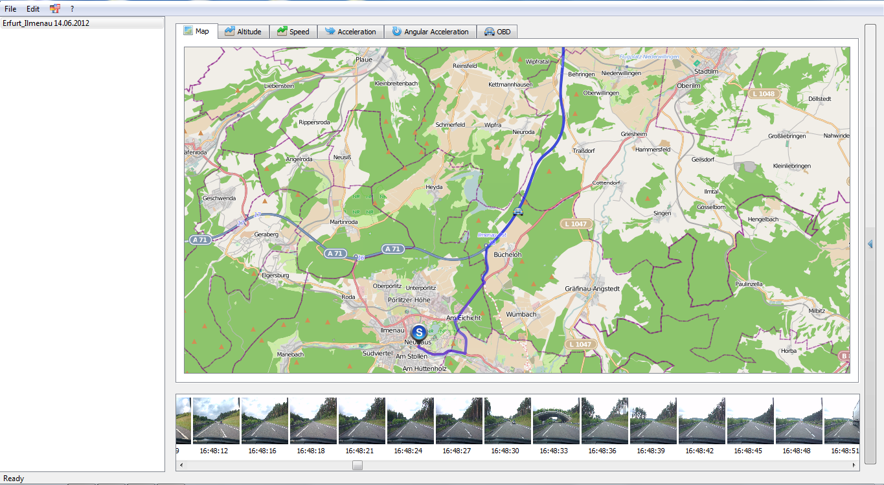Open the Edit menu
Image resolution: width=884 pixels, height=485 pixels.
[x=33, y=9]
